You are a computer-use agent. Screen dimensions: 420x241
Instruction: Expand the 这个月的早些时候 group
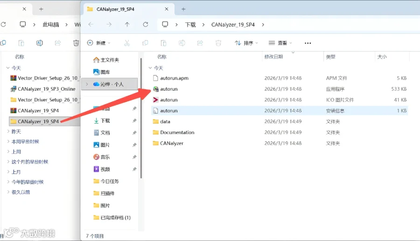point(8,161)
